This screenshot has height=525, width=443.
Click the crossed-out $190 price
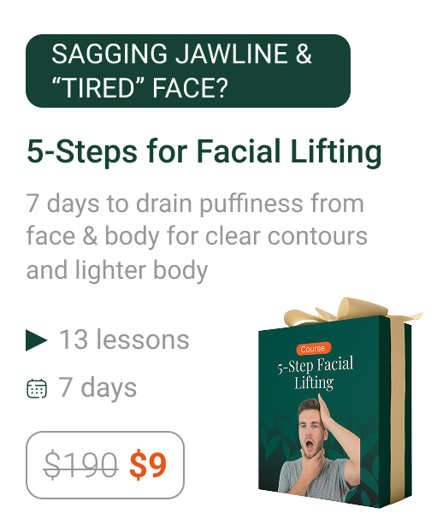pyautogui.click(x=80, y=465)
